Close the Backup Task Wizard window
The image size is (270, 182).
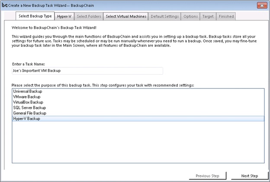(x=262, y=6)
